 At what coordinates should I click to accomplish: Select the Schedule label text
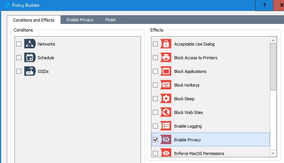click(x=46, y=58)
